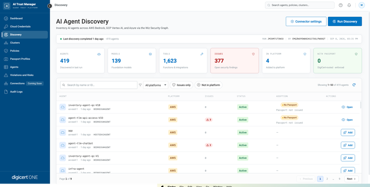Screen dimensions: 370x187
Task: Jump to page 9 of results
Action: [x=339, y=179]
